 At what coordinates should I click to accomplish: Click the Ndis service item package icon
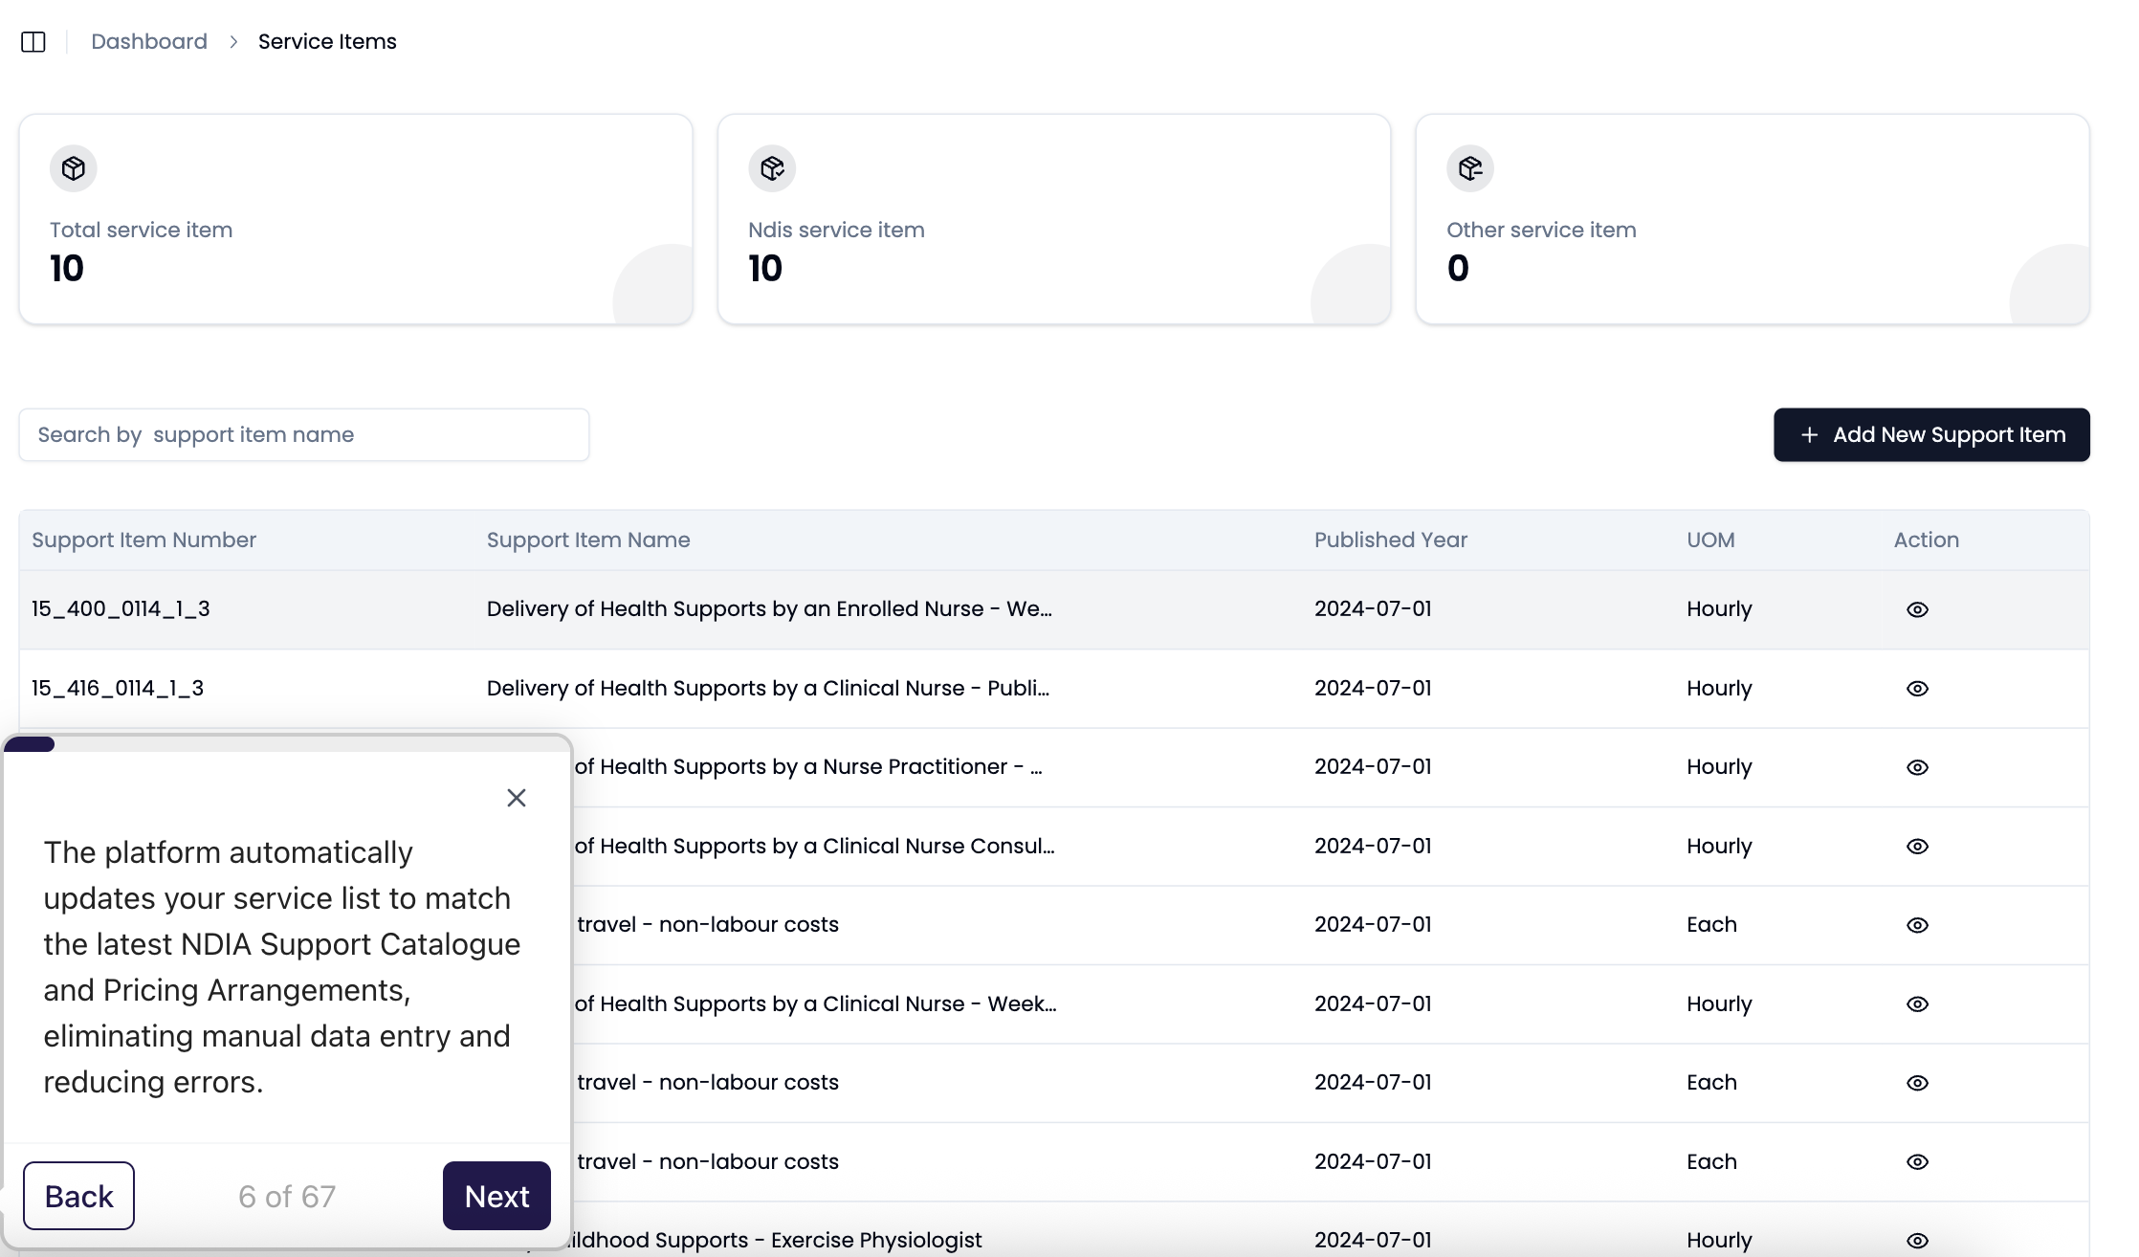tap(772, 168)
